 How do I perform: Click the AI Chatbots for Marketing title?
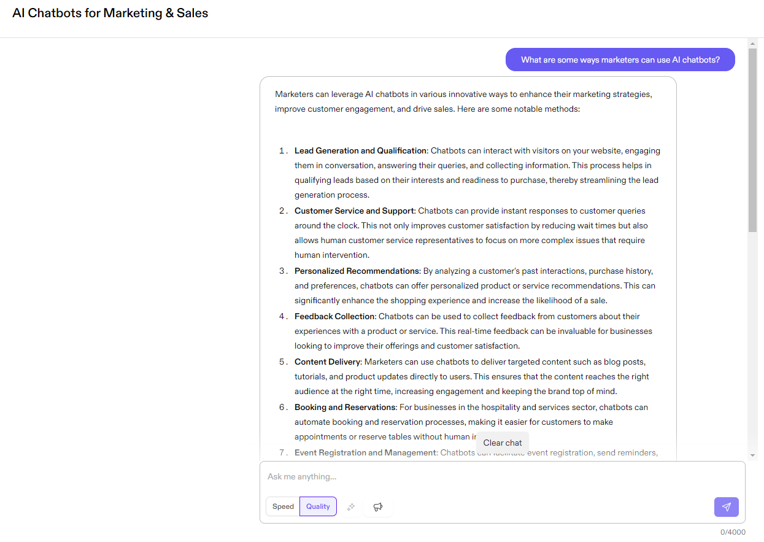110,13
